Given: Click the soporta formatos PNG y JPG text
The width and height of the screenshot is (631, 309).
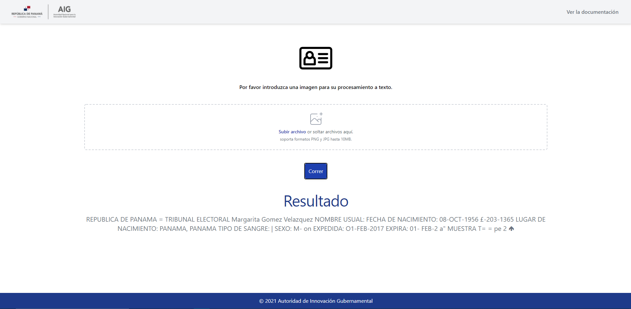Looking at the screenshot, I should [x=315, y=139].
